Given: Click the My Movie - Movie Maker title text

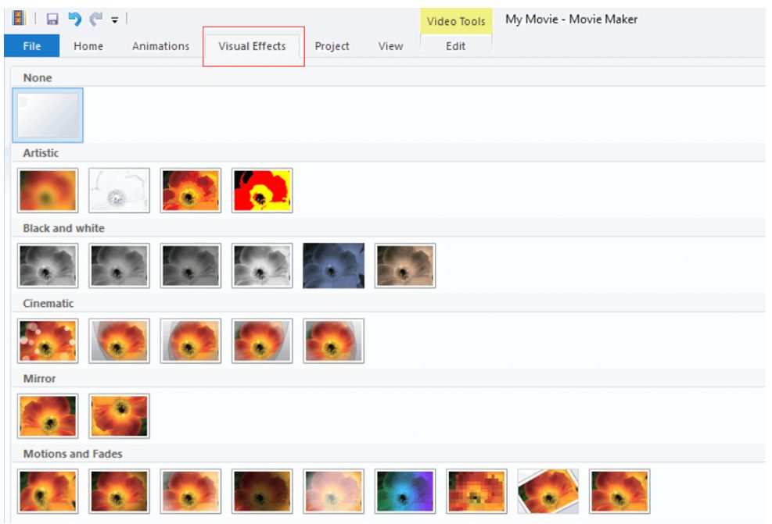Looking at the screenshot, I should tap(571, 20).
